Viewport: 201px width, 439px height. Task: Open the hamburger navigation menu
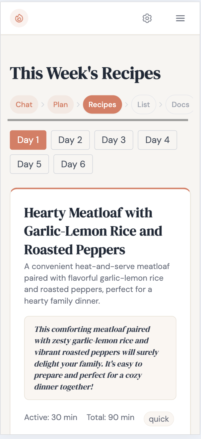(x=180, y=18)
